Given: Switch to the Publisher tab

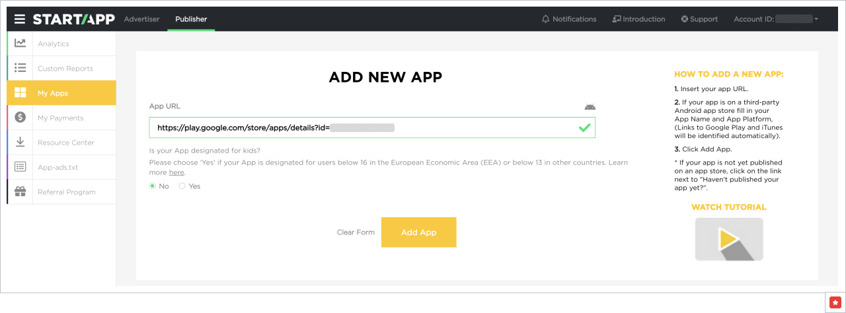Looking at the screenshot, I should coord(191,19).
